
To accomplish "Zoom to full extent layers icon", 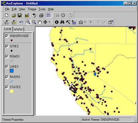I will point(7,22).
